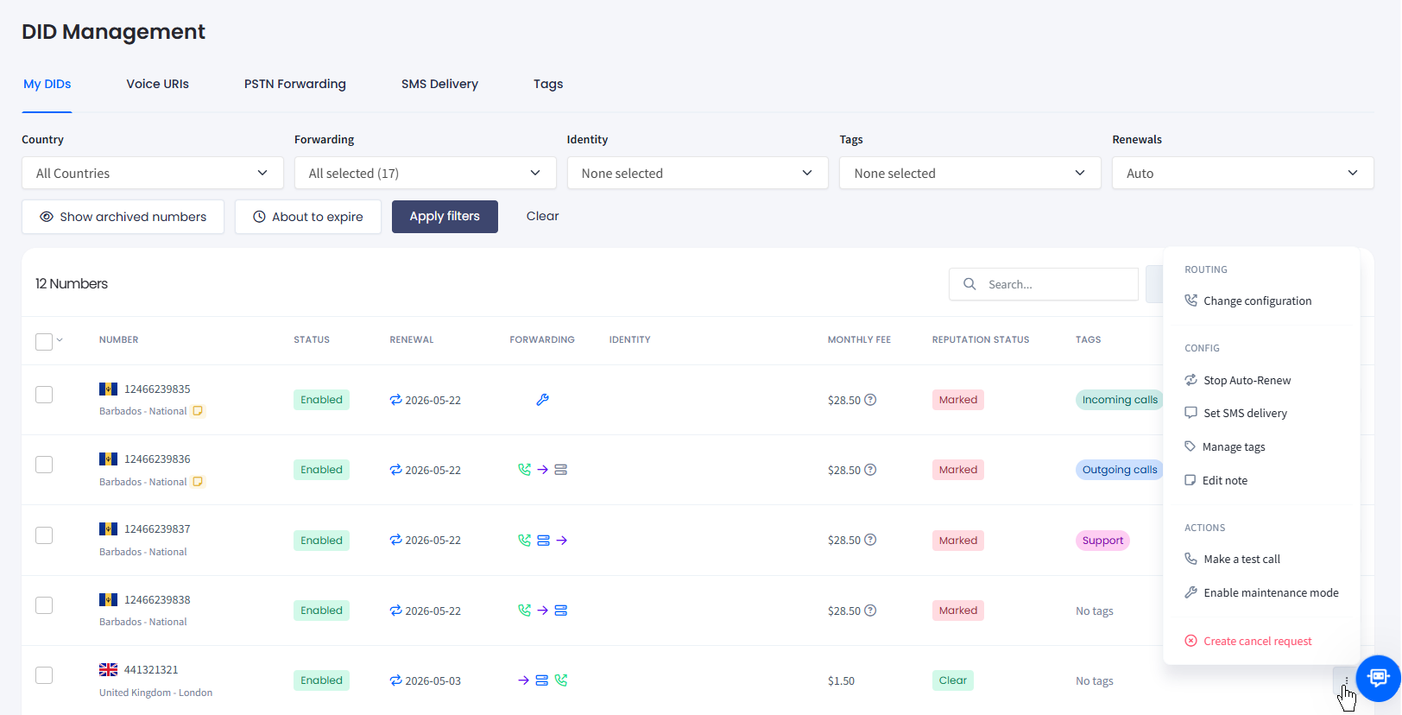Viewport: 1402px width, 715px height.
Task: Toggle Show archived numbers
Action: coord(123,217)
